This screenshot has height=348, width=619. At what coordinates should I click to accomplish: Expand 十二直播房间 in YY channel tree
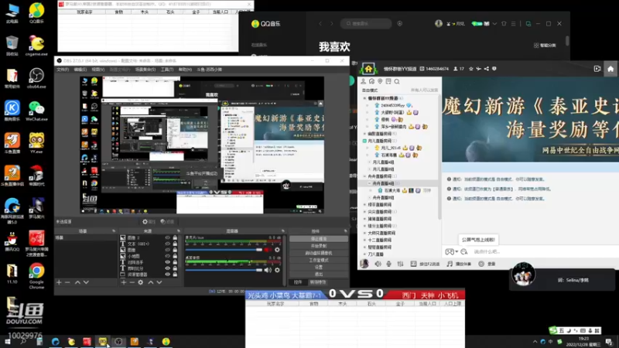tap(364, 240)
